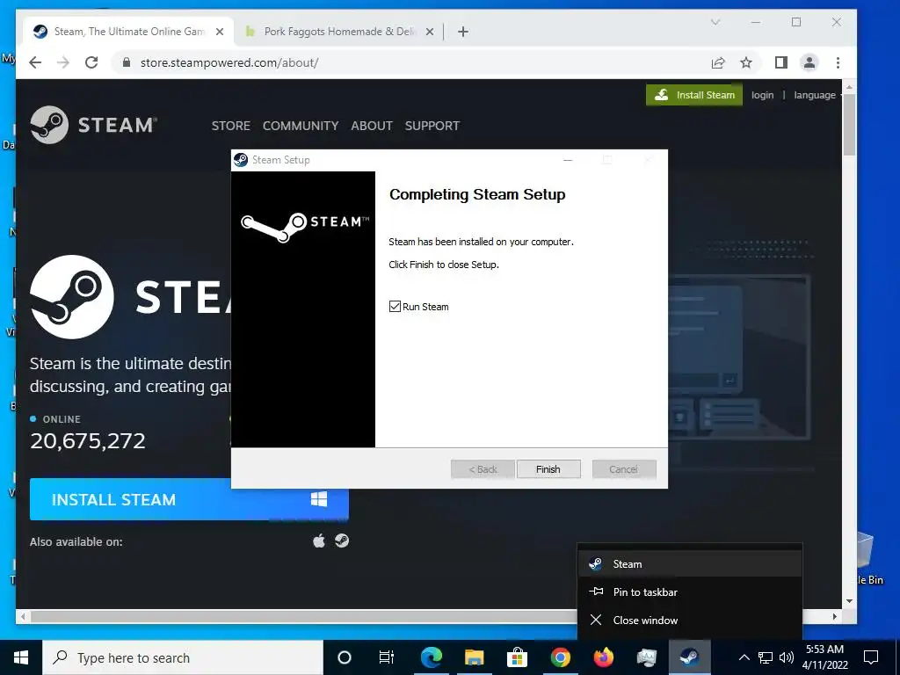Click the SteamOS download icon
This screenshot has width=900, height=675.
[x=342, y=541]
